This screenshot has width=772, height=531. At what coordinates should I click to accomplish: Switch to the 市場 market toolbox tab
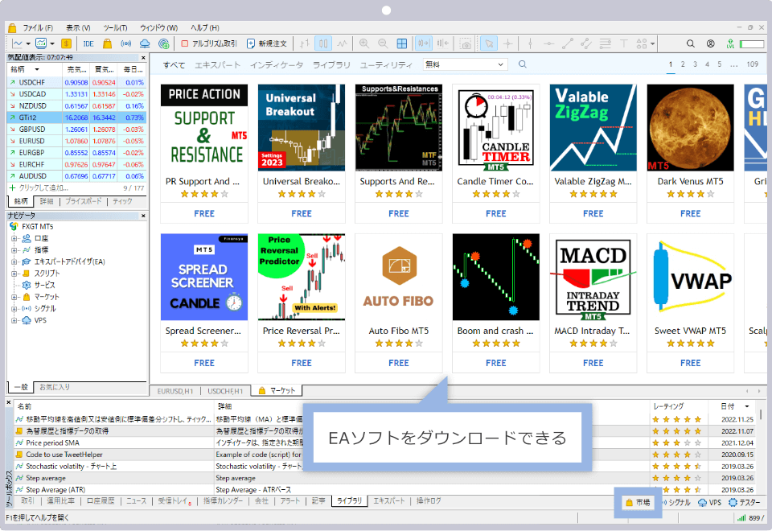(x=638, y=502)
